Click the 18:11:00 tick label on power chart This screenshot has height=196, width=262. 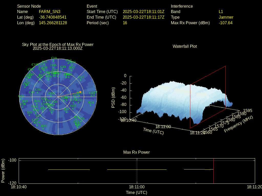click(137, 187)
